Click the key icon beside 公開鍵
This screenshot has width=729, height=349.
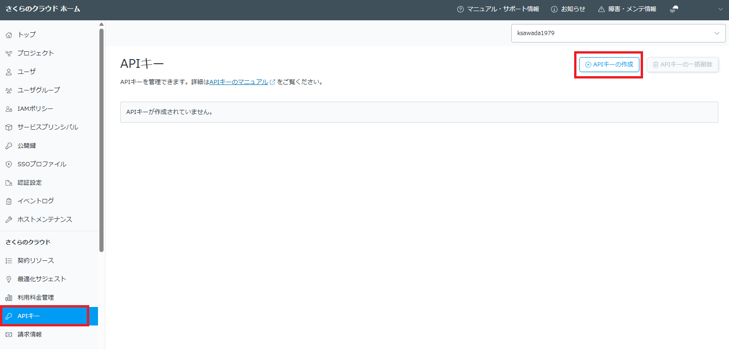[x=9, y=146]
